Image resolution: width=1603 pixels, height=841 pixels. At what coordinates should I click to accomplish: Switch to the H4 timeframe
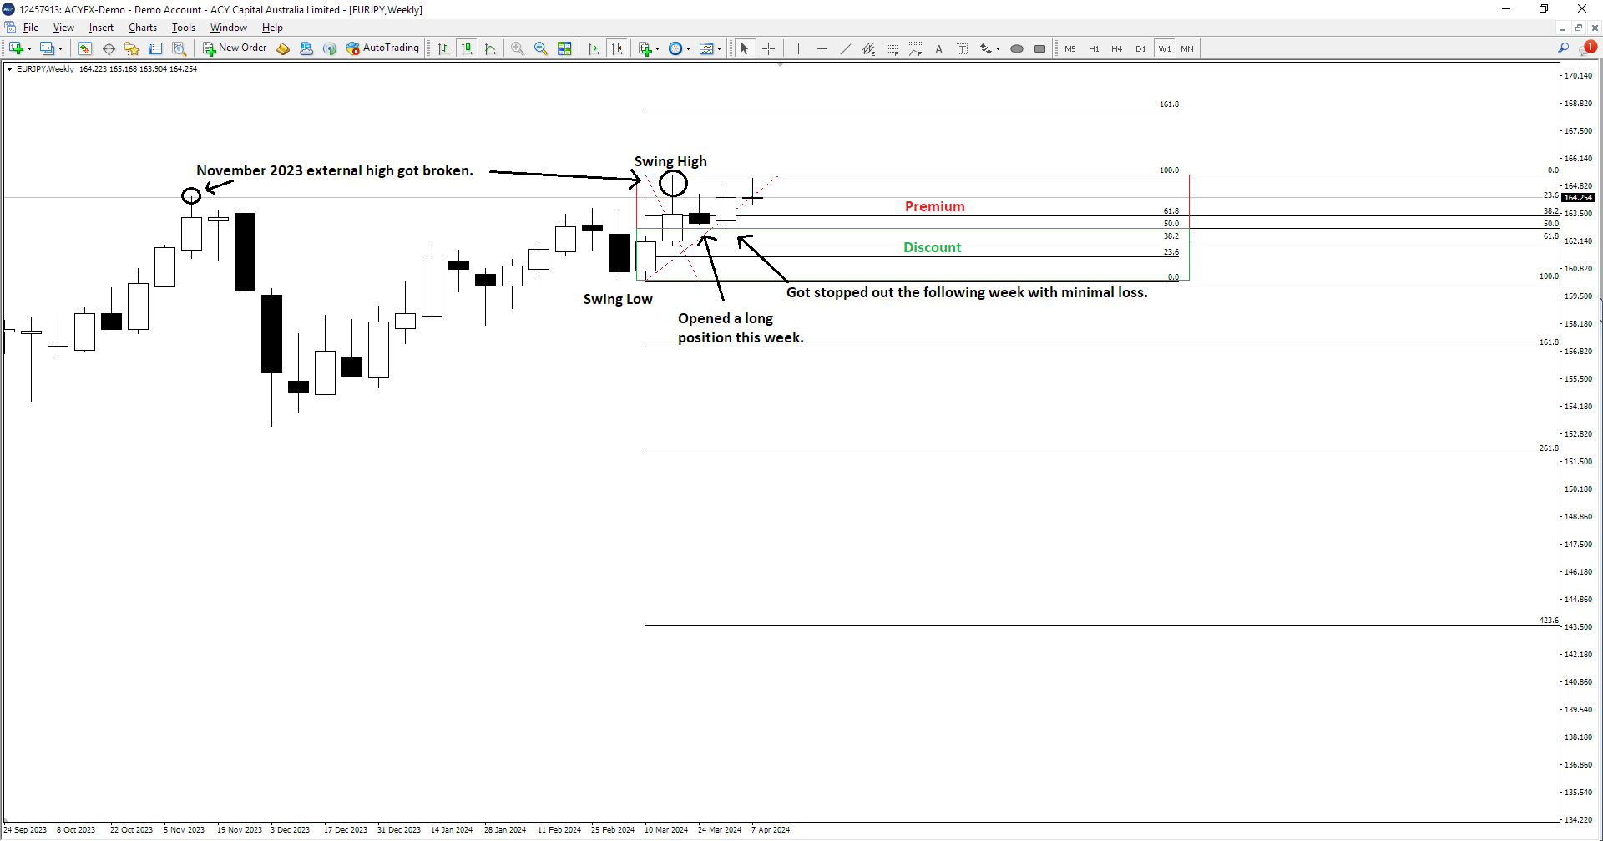point(1116,48)
